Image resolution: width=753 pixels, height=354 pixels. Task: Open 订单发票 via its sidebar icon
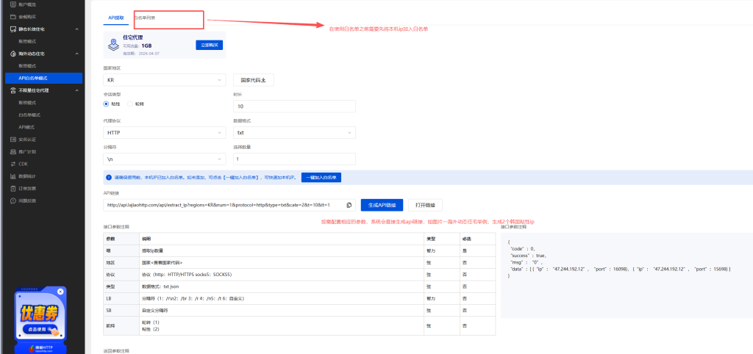13,189
